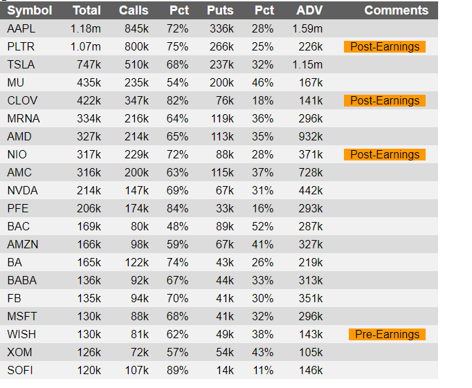
Task: Select the SOFI ticker symbol
Action: pos(20,371)
